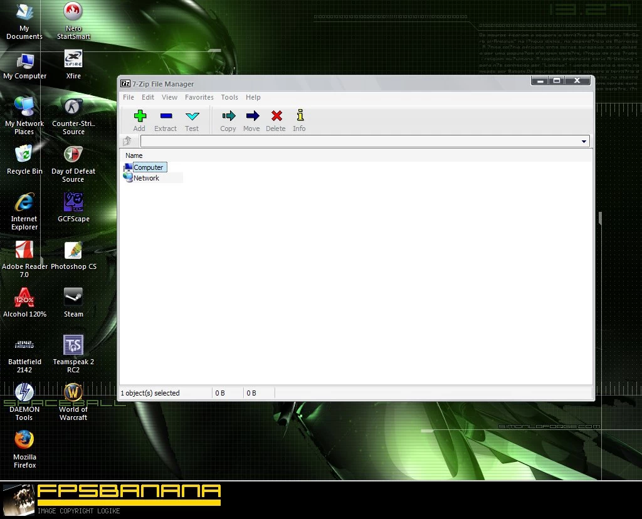Click the Test toolbar icon

192,116
